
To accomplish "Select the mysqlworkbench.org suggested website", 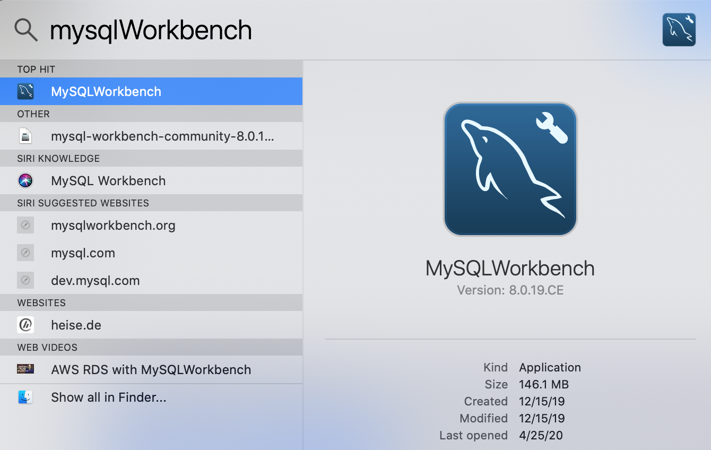I will pos(113,225).
